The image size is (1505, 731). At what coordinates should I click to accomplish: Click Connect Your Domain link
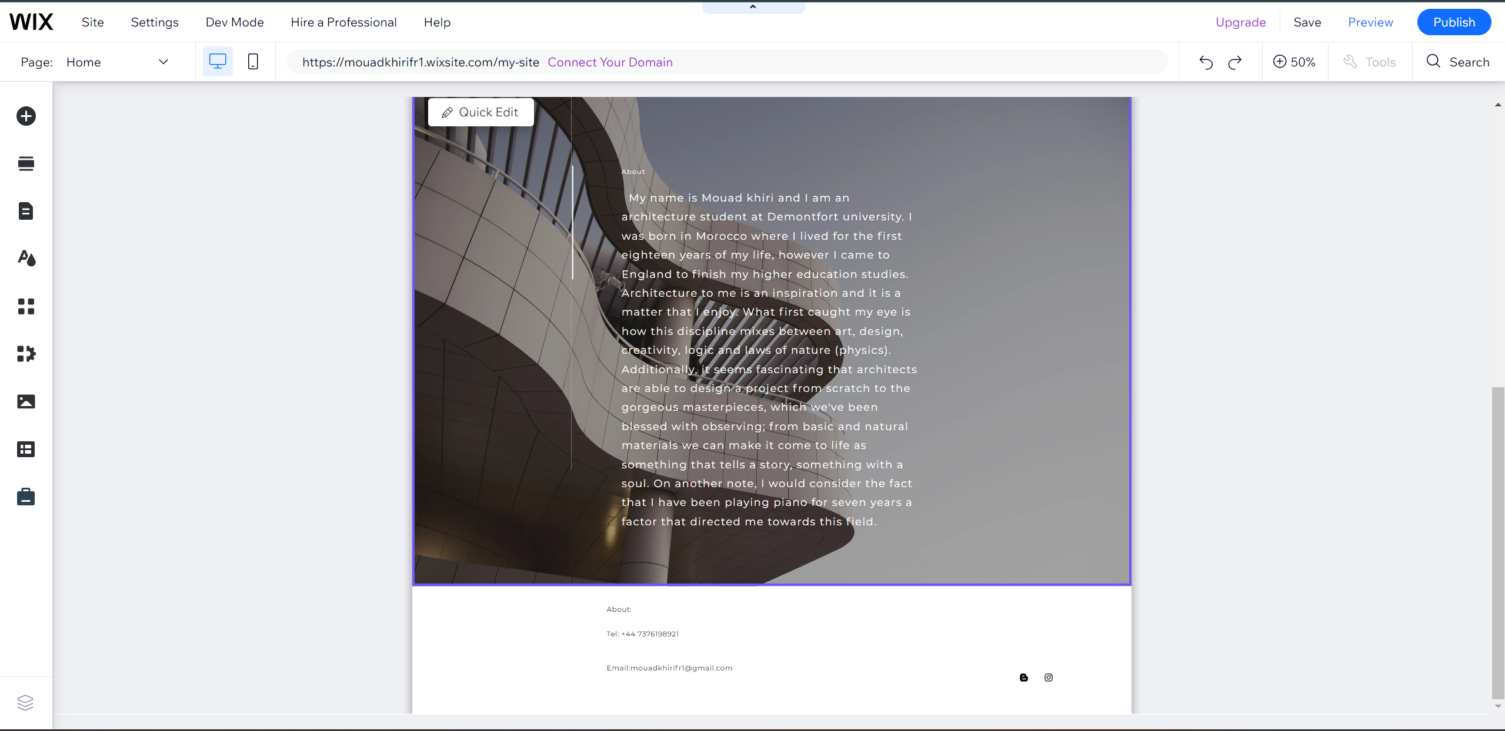coord(610,62)
